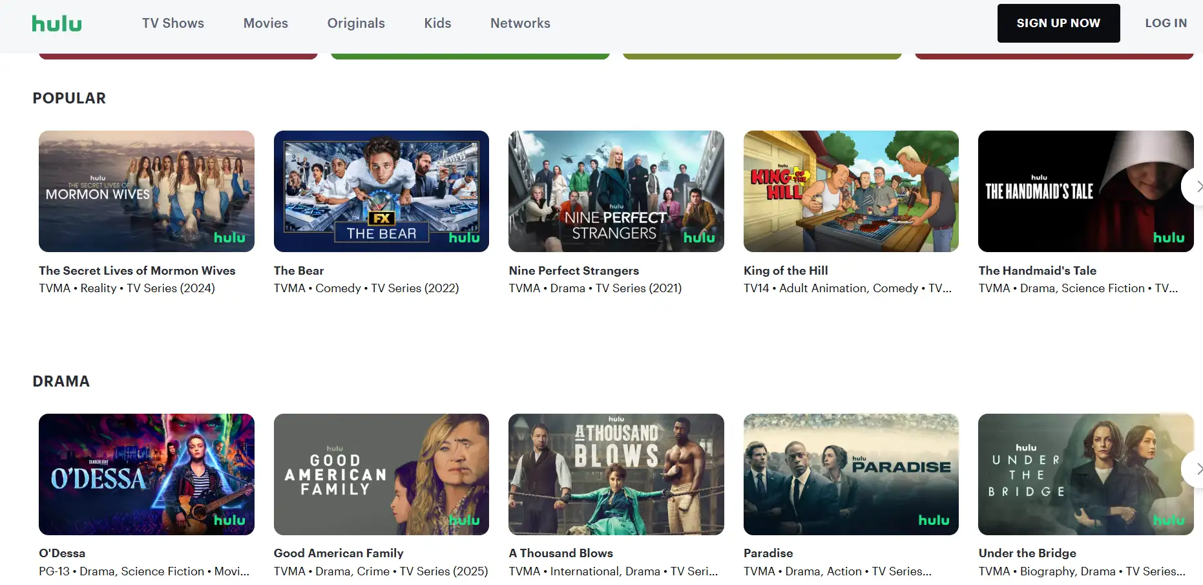Click the POPULAR section heading

pos(69,98)
